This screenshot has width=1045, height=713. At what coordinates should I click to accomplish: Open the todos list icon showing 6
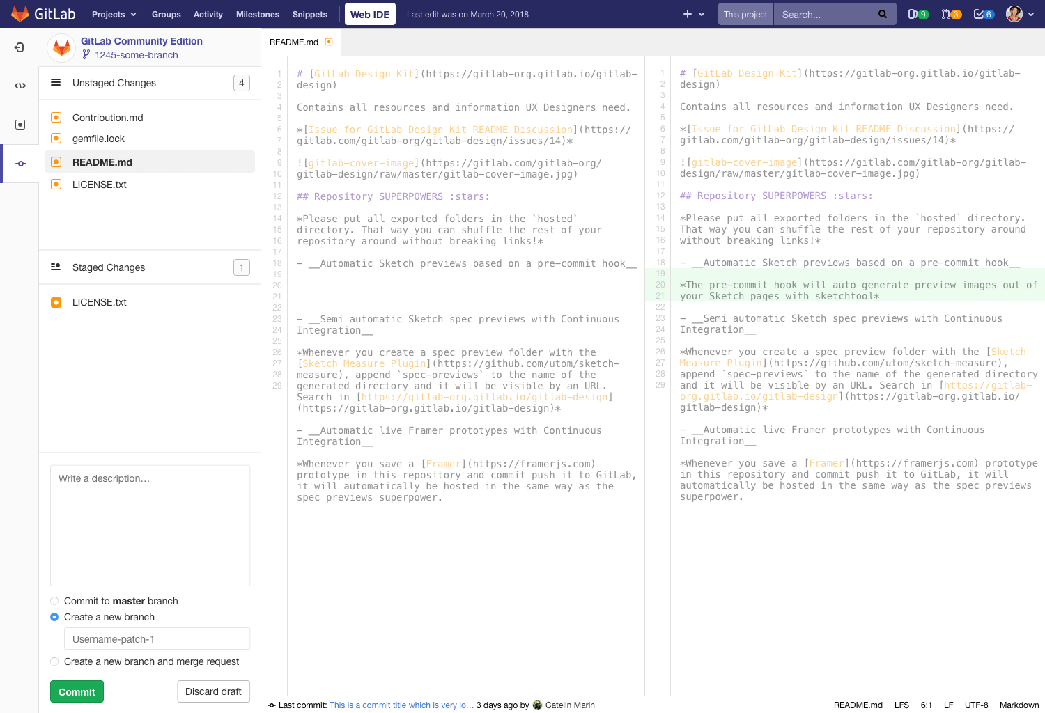[x=982, y=13]
